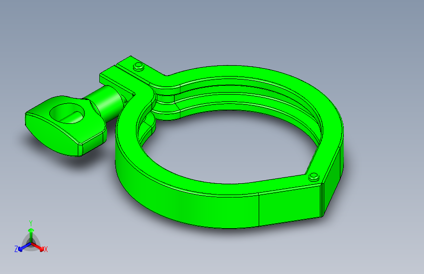Select the hinge pin head near the bolt

pyautogui.click(x=138, y=66)
